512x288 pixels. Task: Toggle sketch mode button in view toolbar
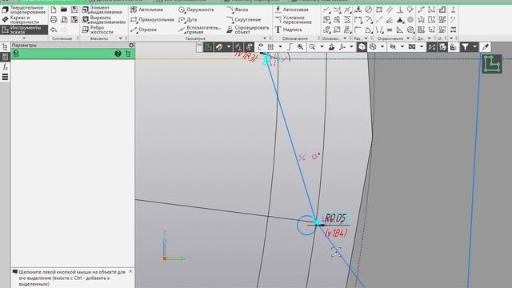click(x=208, y=47)
